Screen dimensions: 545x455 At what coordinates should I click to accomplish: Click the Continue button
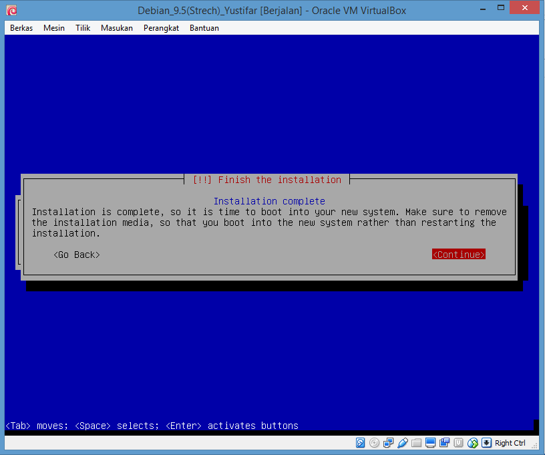click(459, 255)
